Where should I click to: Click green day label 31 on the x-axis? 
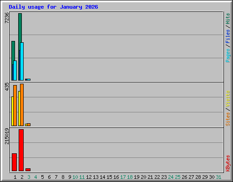218,177
